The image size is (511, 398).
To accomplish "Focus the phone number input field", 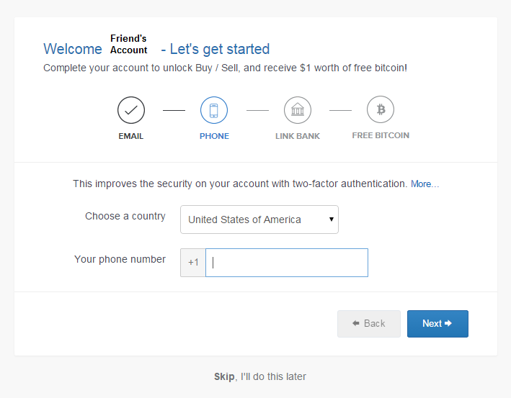I will click(x=287, y=263).
